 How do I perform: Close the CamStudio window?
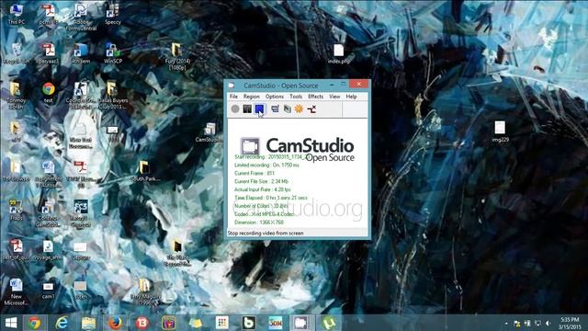[359, 84]
